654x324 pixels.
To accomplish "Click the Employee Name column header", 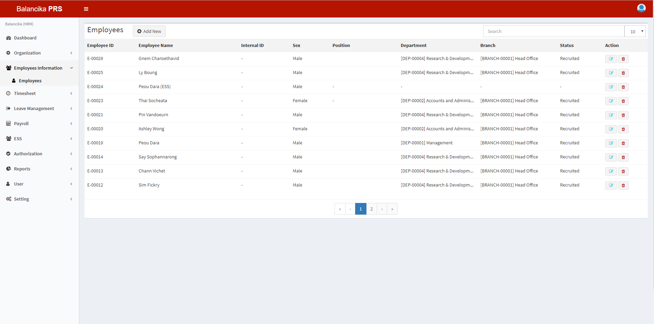I will (x=156, y=45).
